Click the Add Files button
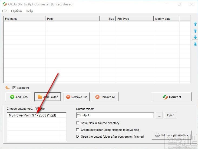Viewport: 198px width, 149px height. point(19,97)
